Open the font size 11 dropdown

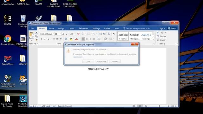pos(60,34)
